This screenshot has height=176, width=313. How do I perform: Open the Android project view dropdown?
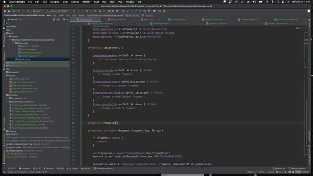tap(14, 20)
